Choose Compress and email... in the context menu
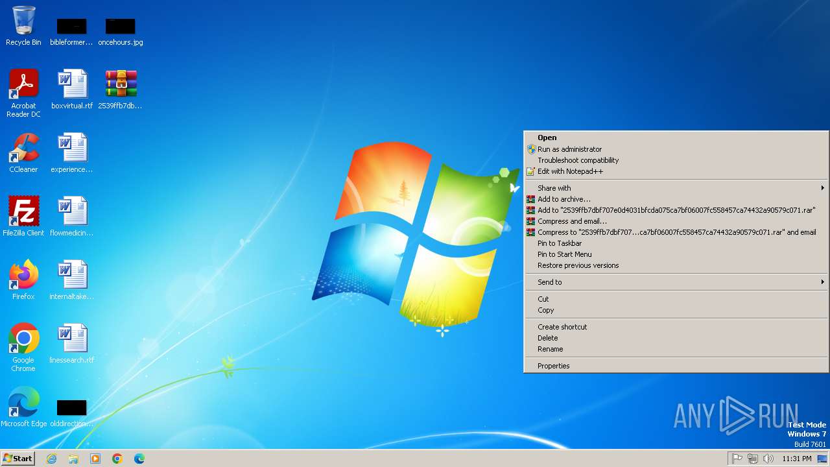830x467 pixels. tap(676, 221)
